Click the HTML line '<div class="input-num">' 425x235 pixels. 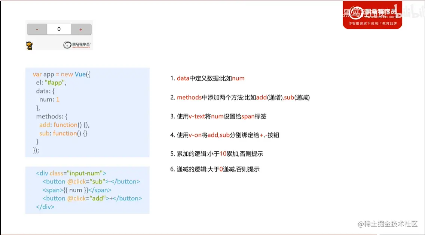point(71,173)
